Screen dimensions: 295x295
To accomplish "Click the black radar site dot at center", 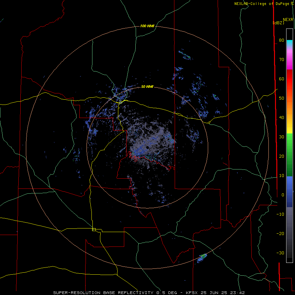I will click(x=147, y=147).
